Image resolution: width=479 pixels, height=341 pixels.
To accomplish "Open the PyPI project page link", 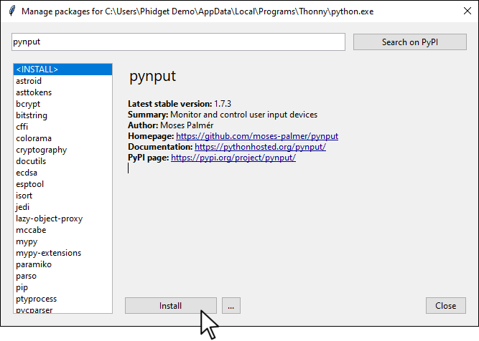I will tap(233, 158).
